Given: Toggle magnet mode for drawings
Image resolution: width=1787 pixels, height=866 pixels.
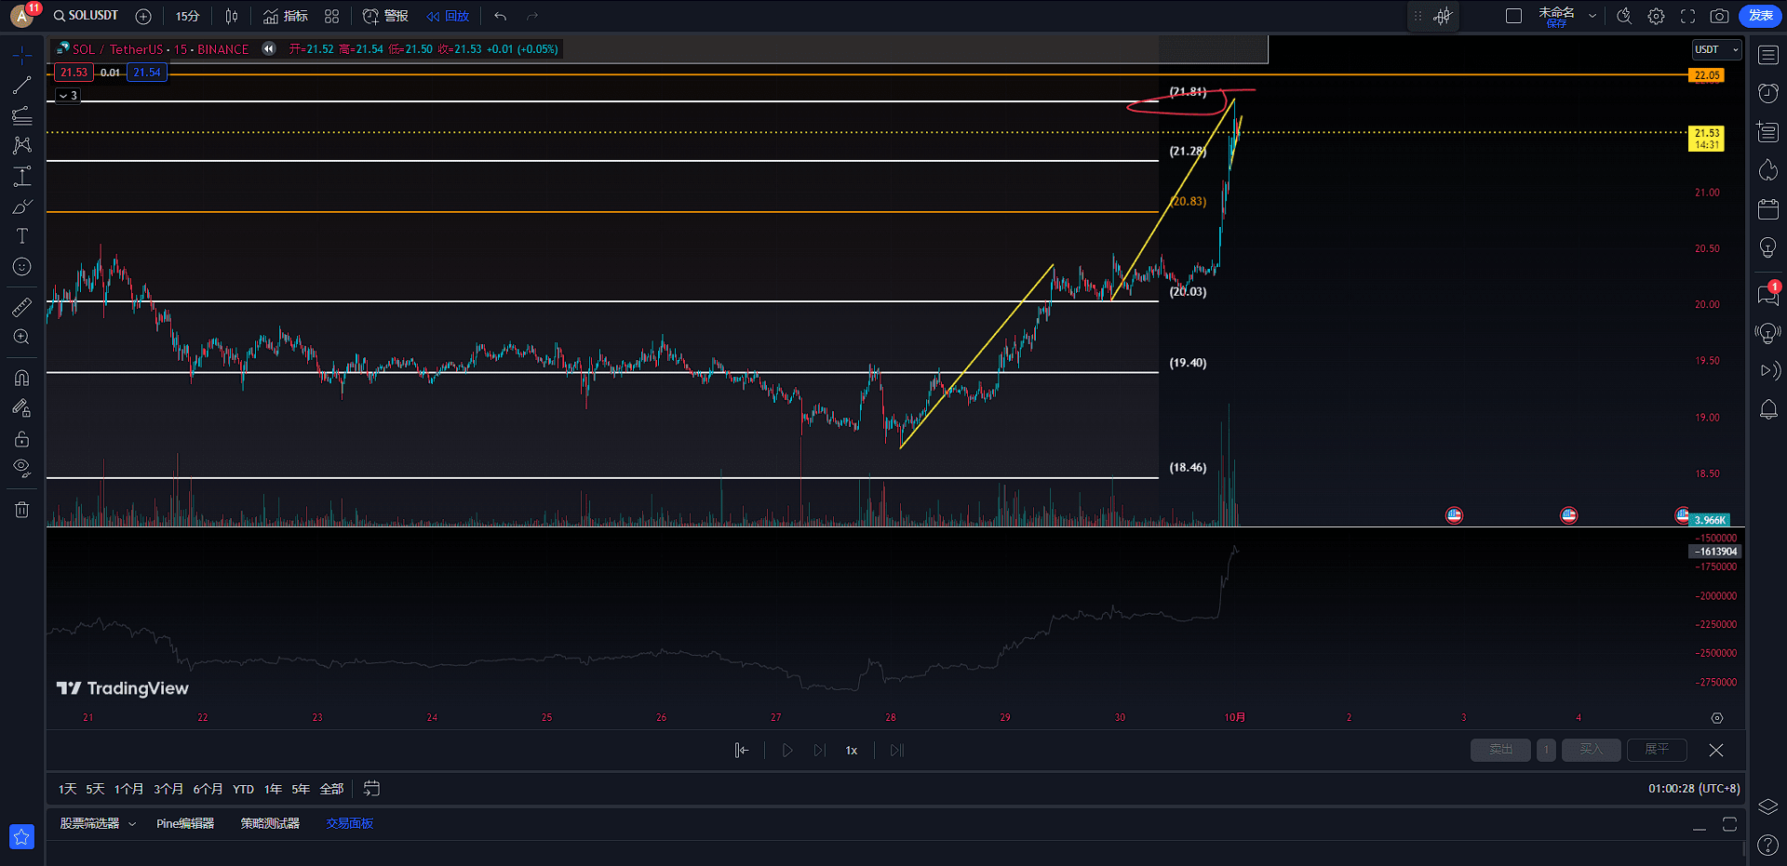Looking at the screenshot, I should pos(21,378).
